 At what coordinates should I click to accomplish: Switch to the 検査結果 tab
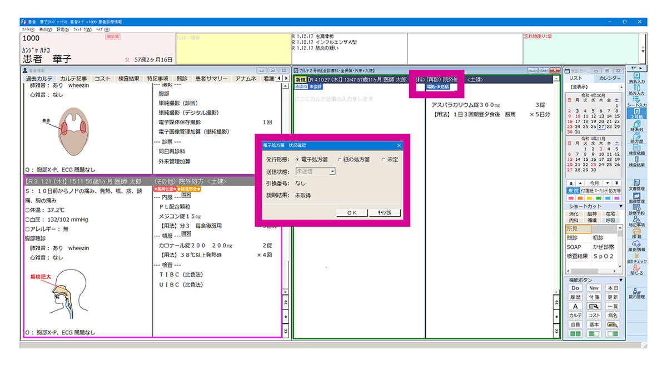[x=128, y=79]
